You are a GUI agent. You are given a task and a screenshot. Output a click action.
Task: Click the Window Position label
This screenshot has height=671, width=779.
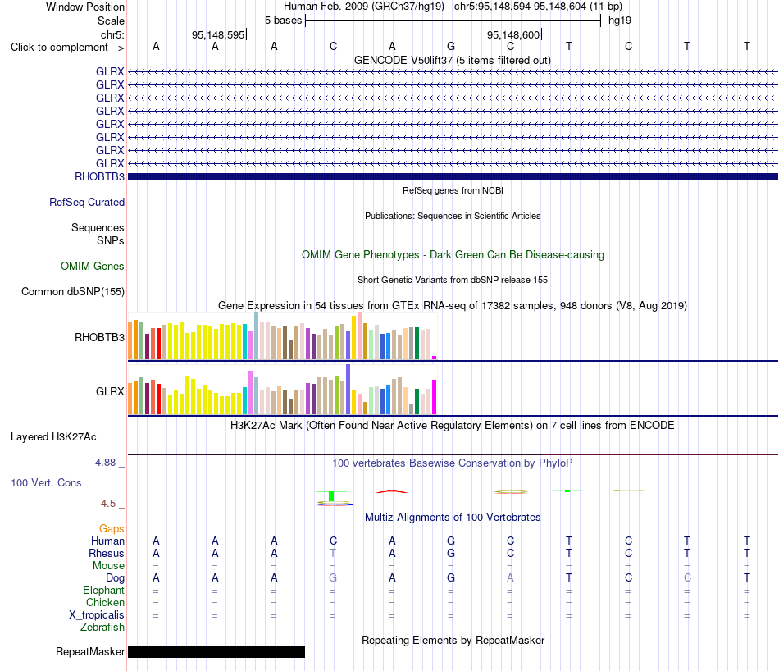click(85, 7)
